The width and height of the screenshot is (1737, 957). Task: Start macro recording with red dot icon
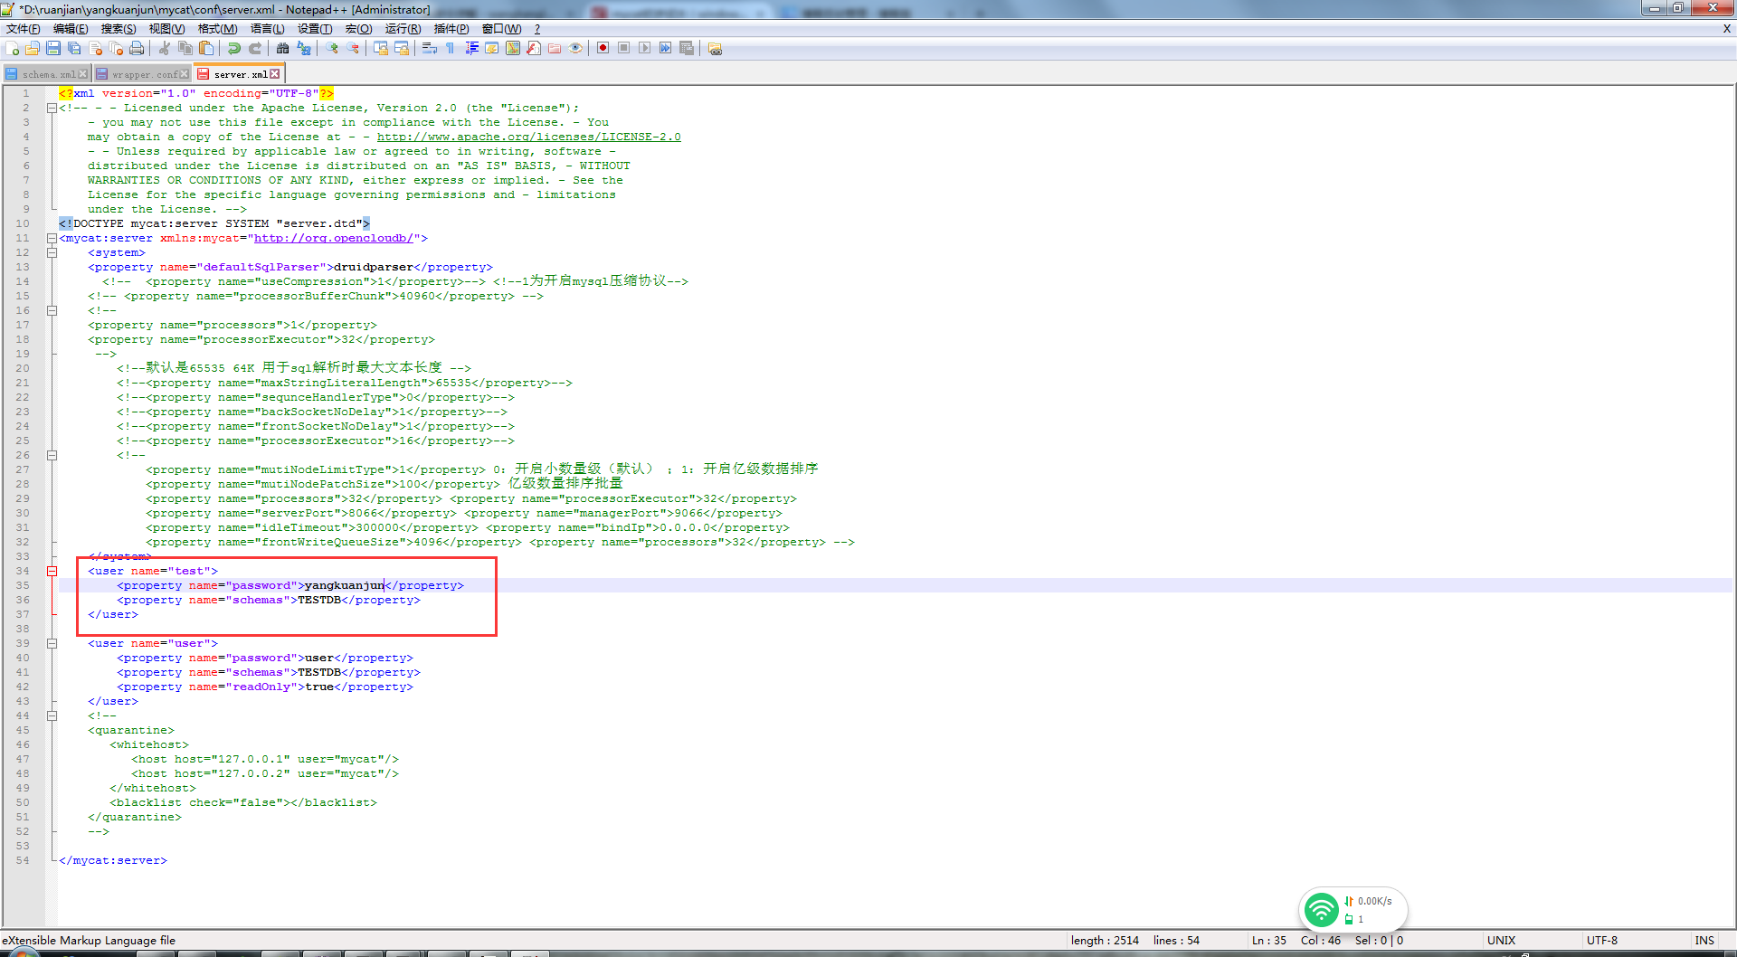point(603,48)
